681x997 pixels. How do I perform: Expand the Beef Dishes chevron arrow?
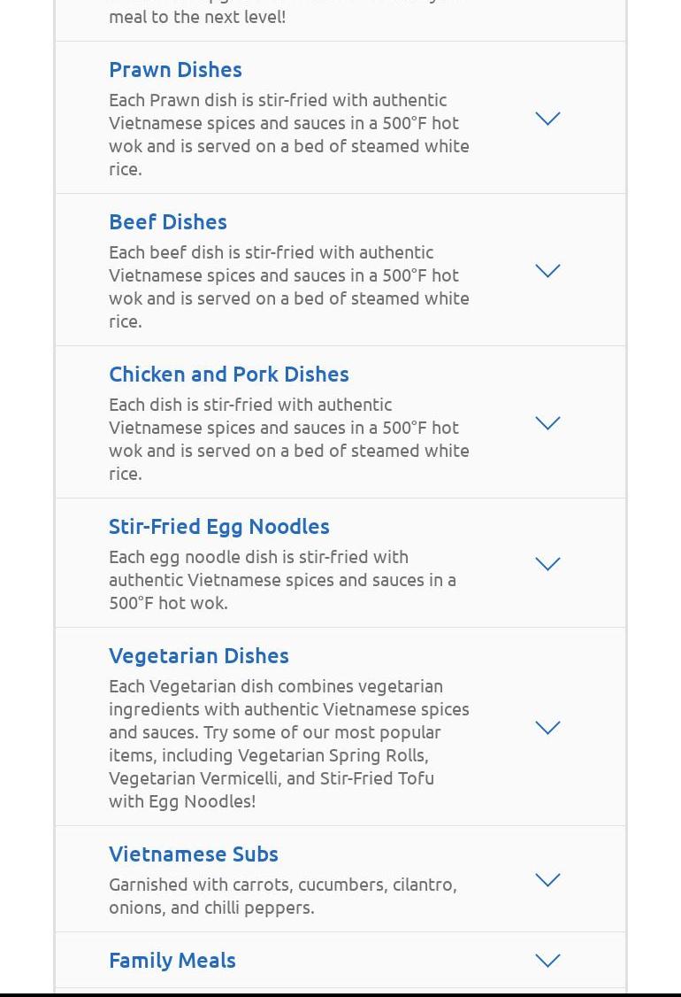(x=547, y=271)
